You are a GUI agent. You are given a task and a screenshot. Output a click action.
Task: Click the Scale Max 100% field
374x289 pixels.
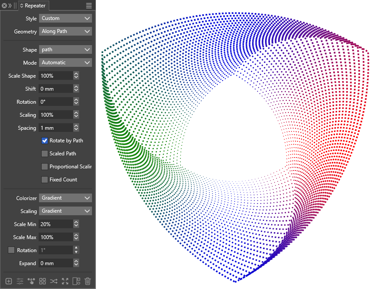tap(56, 237)
